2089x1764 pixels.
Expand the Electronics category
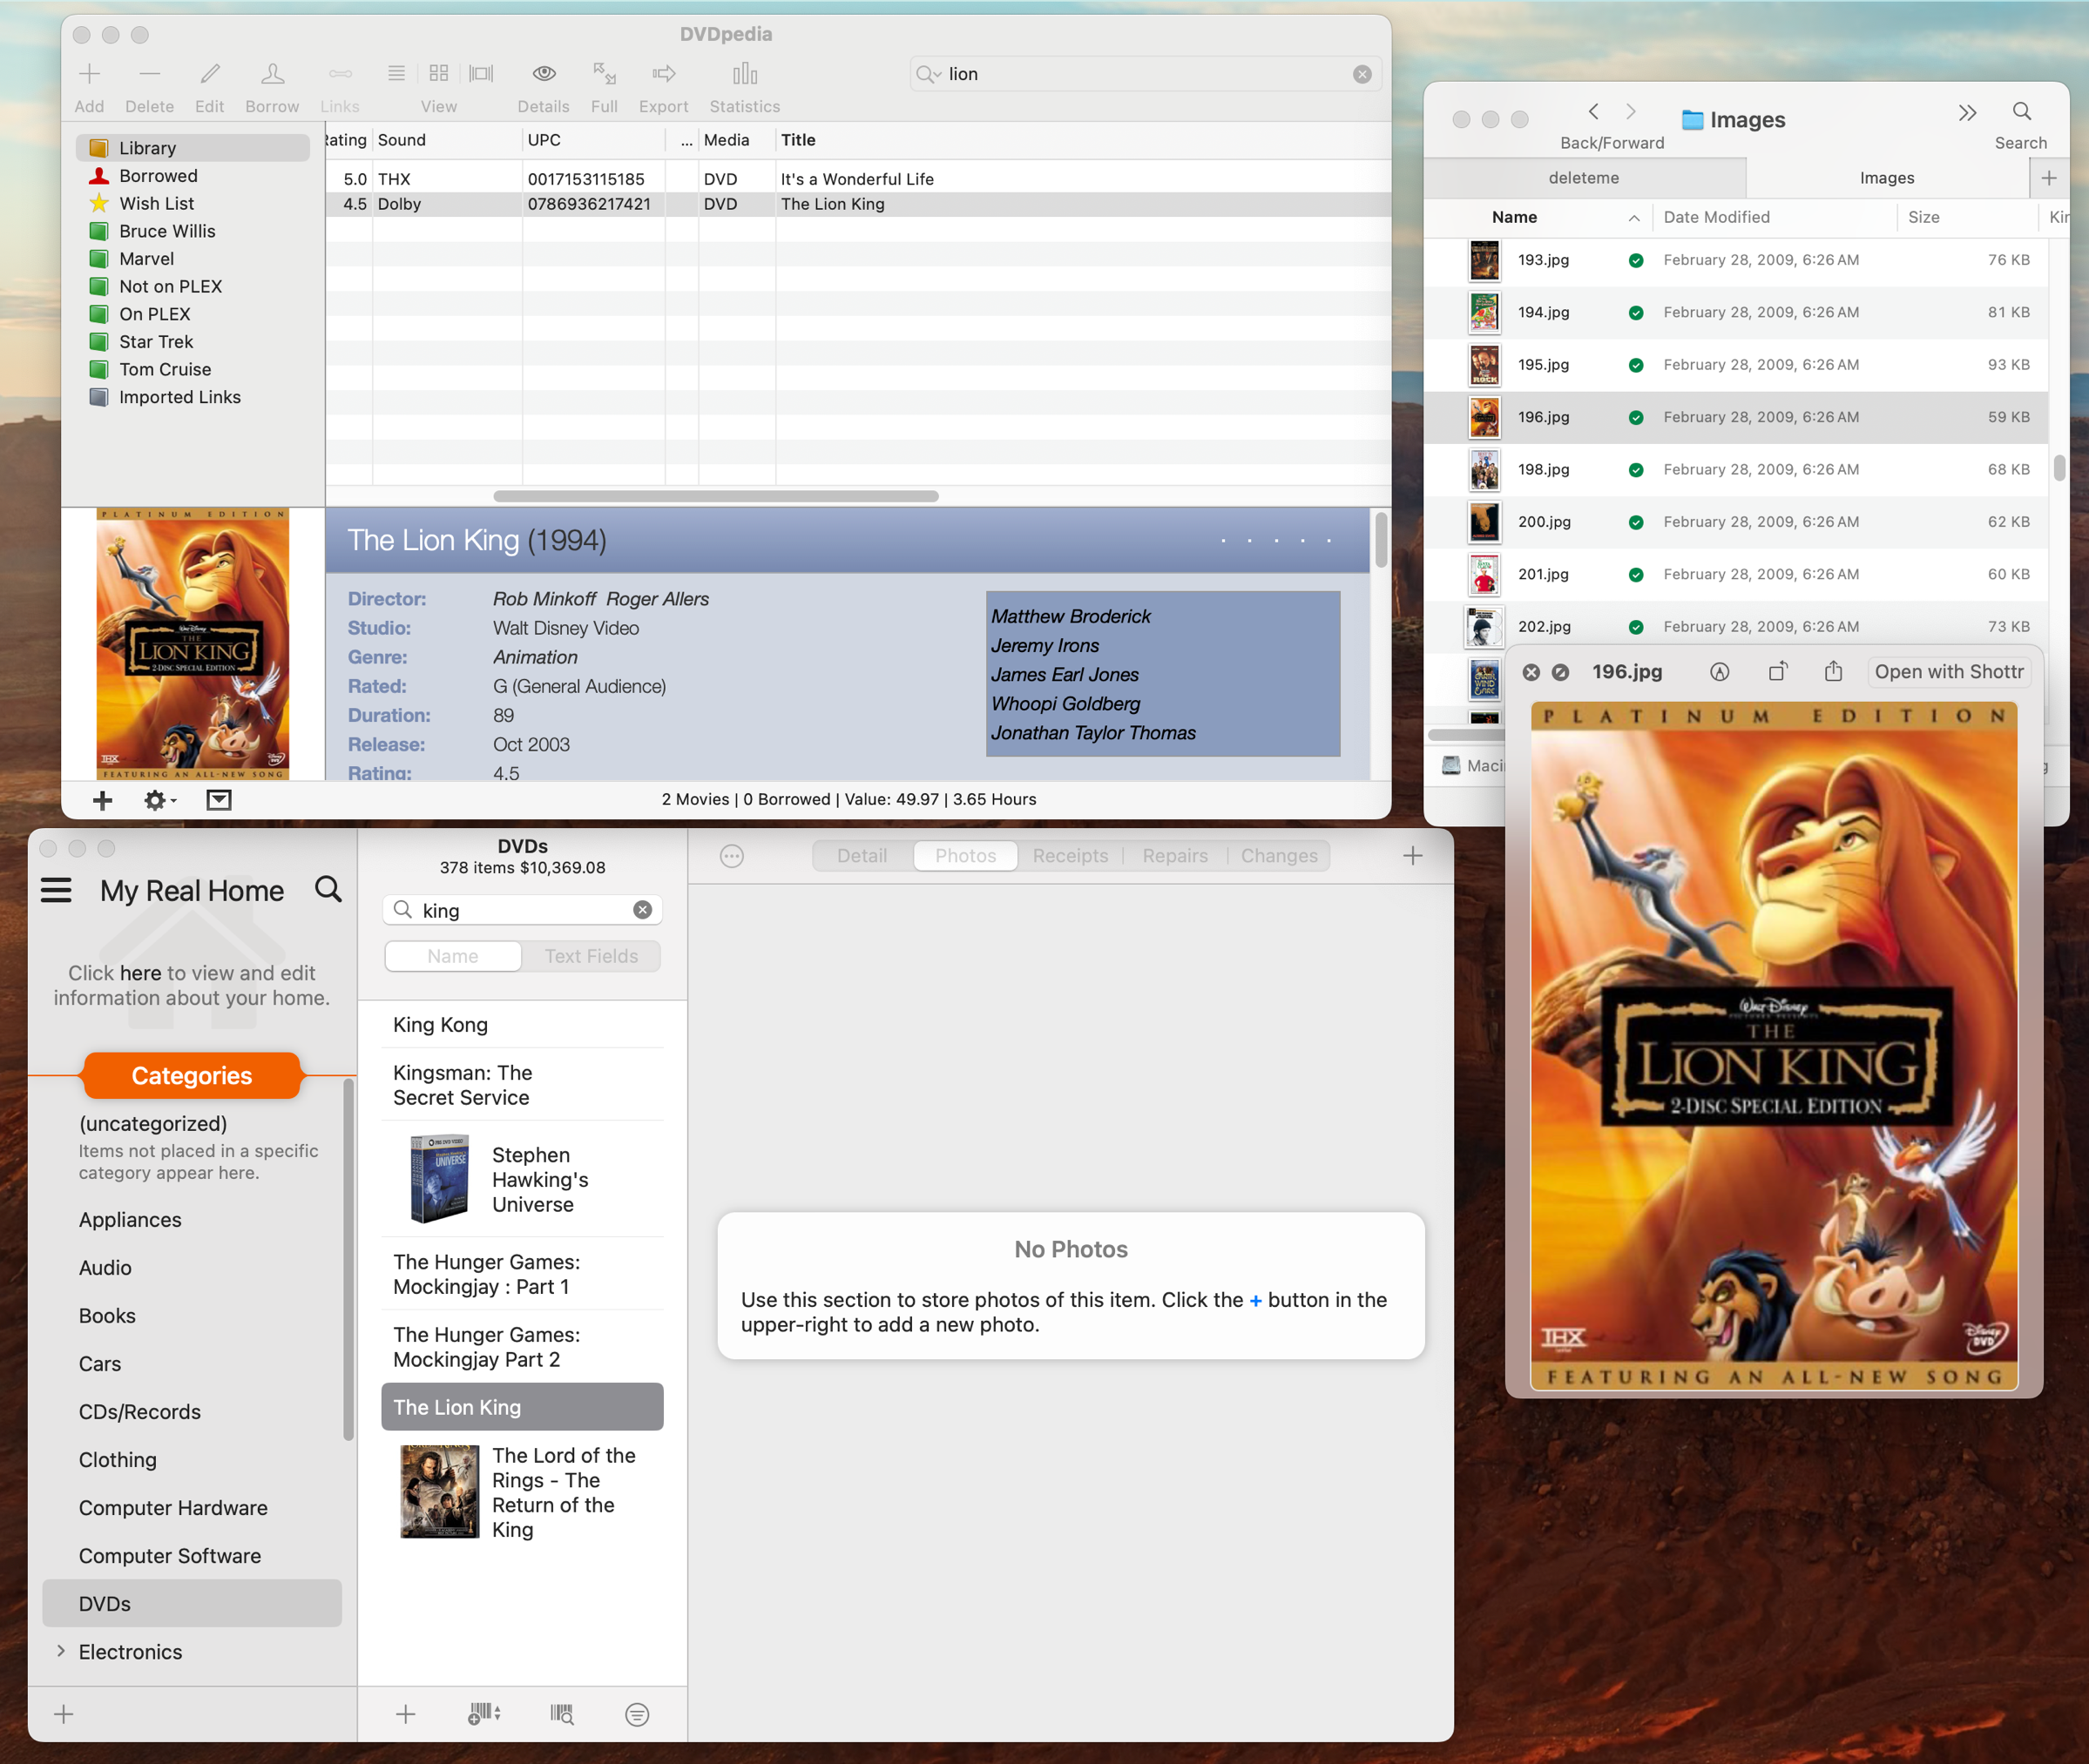pos(61,1651)
